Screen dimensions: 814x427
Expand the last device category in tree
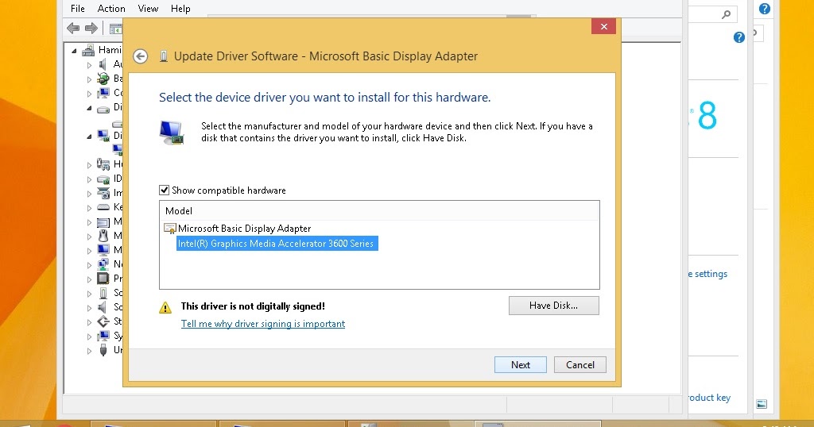89,351
